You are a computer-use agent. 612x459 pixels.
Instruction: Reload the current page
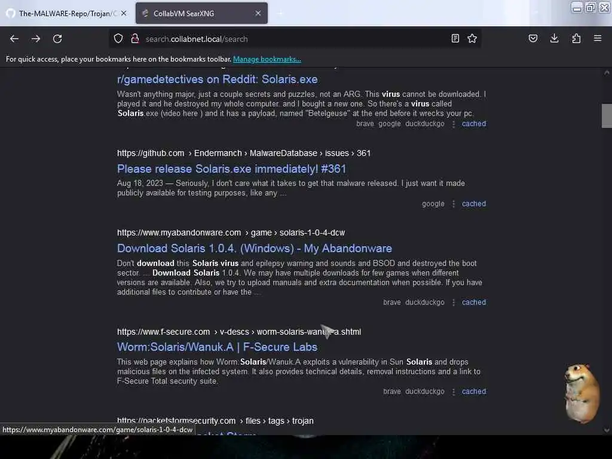[57, 39]
